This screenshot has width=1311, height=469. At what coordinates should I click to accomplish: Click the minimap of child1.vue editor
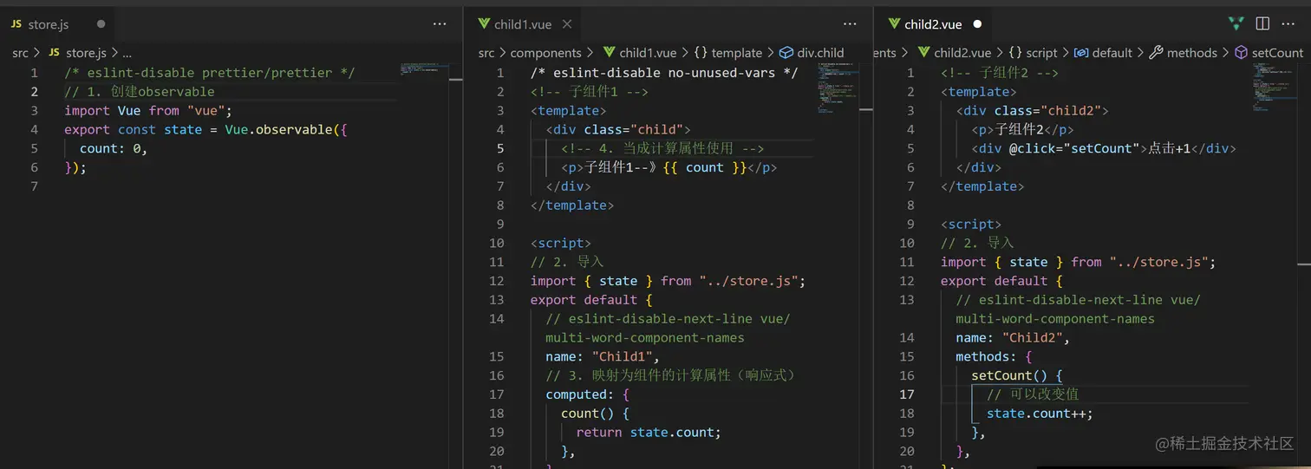coord(838,87)
